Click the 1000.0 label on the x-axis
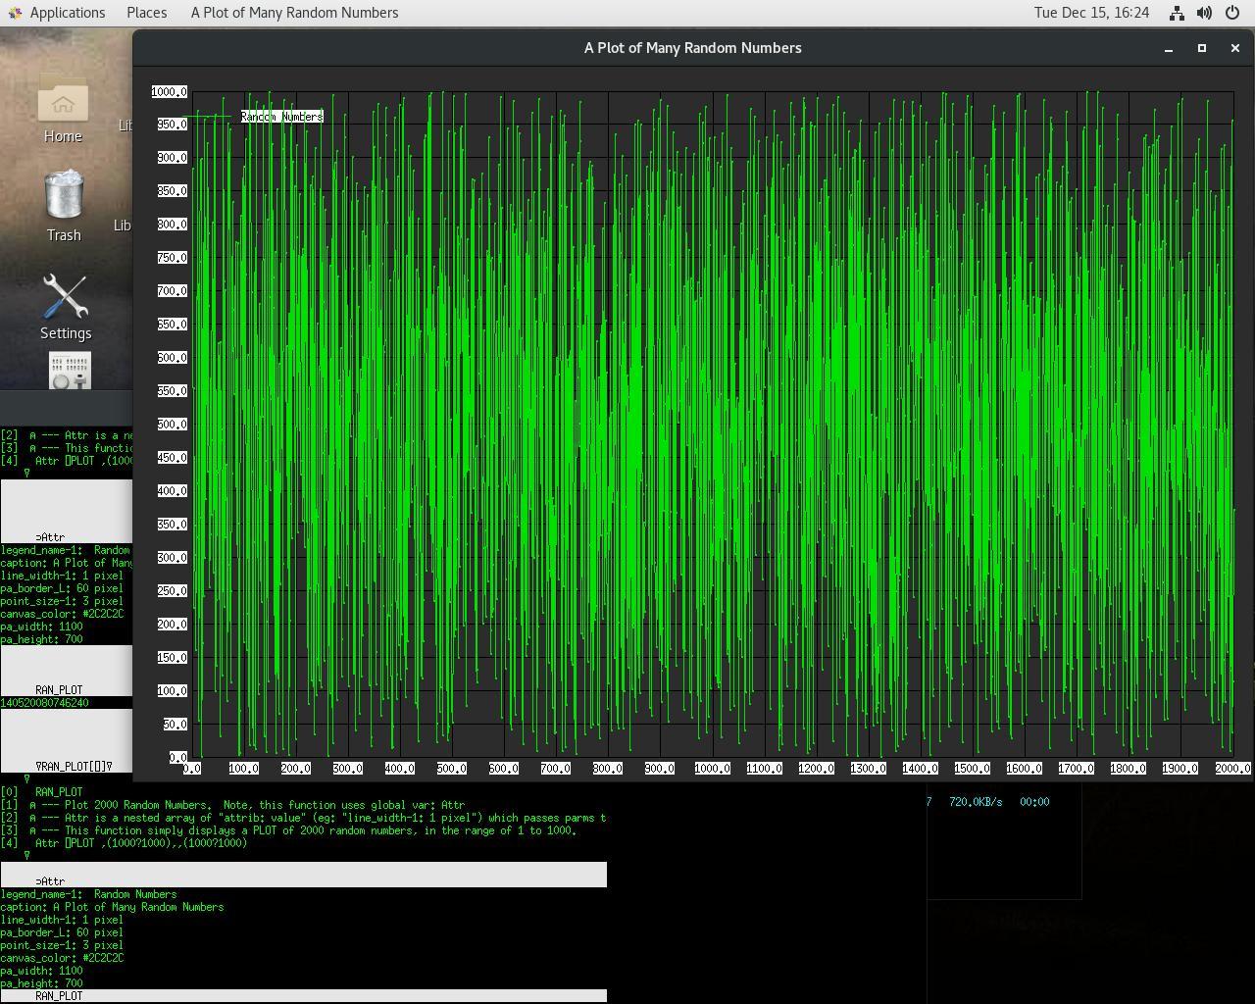The height and width of the screenshot is (1004, 1255). [712, 769]
